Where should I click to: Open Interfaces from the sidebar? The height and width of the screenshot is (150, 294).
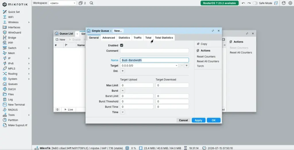pyautogui.click(x=14, y=27)
